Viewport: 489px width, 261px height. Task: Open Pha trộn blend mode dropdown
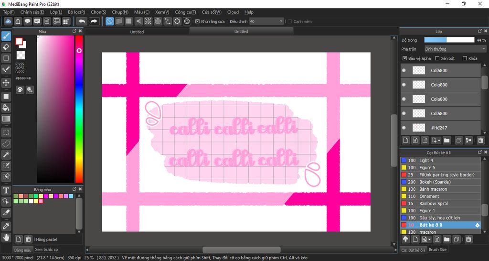coord(455,49)
